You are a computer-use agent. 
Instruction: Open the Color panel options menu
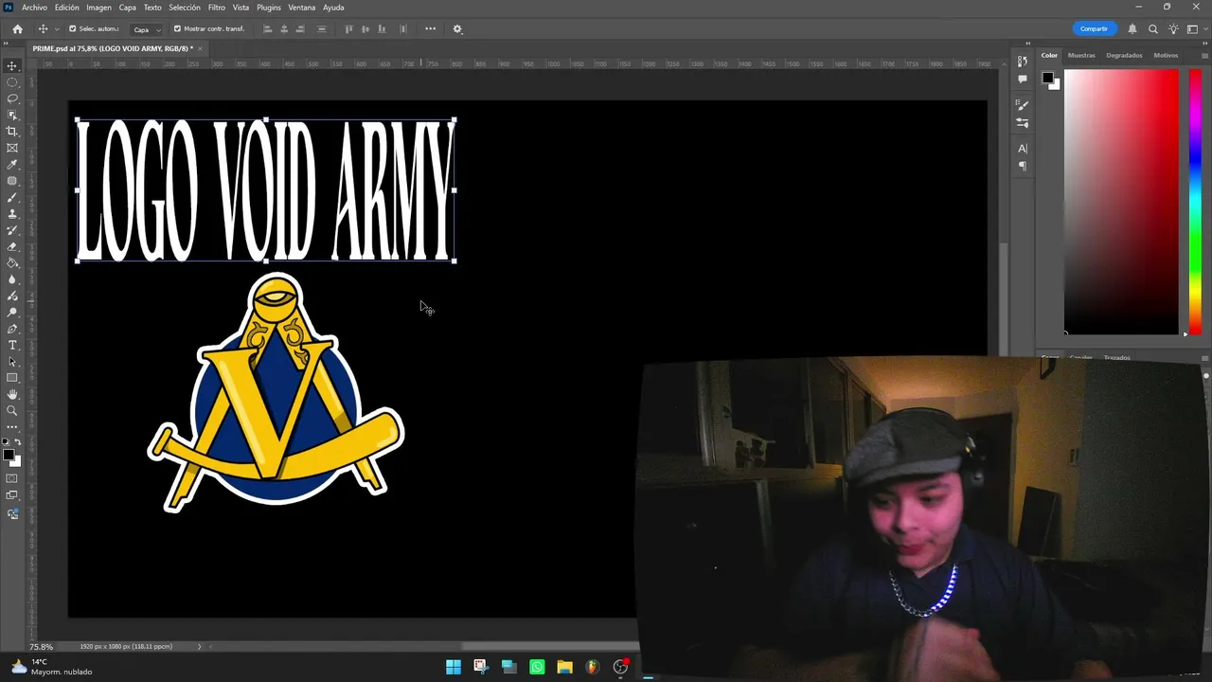coord(1203,55)
